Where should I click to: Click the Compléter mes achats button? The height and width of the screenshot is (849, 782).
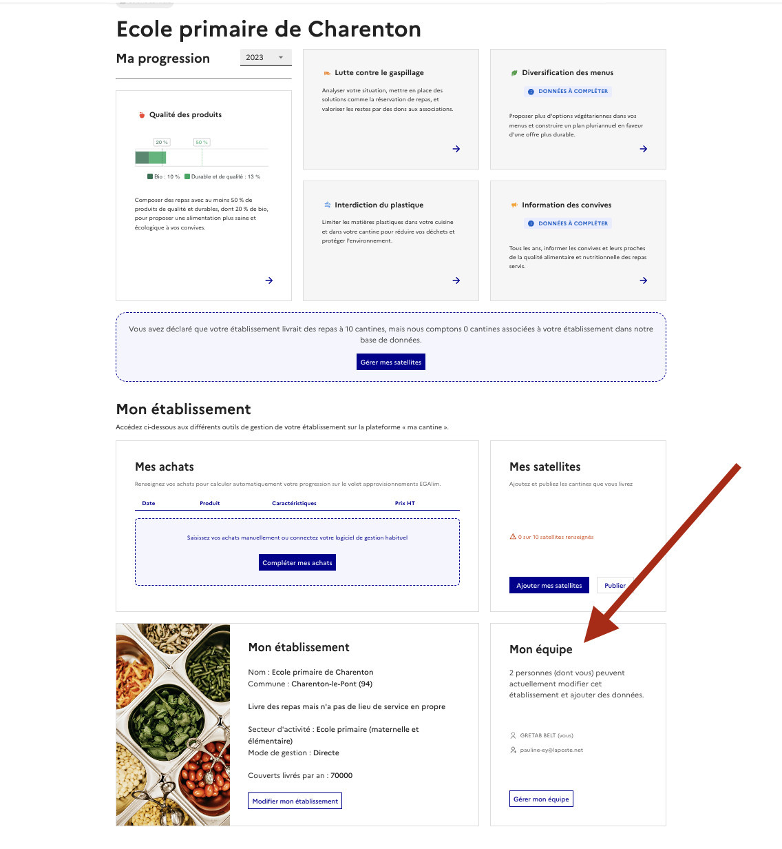297,562
